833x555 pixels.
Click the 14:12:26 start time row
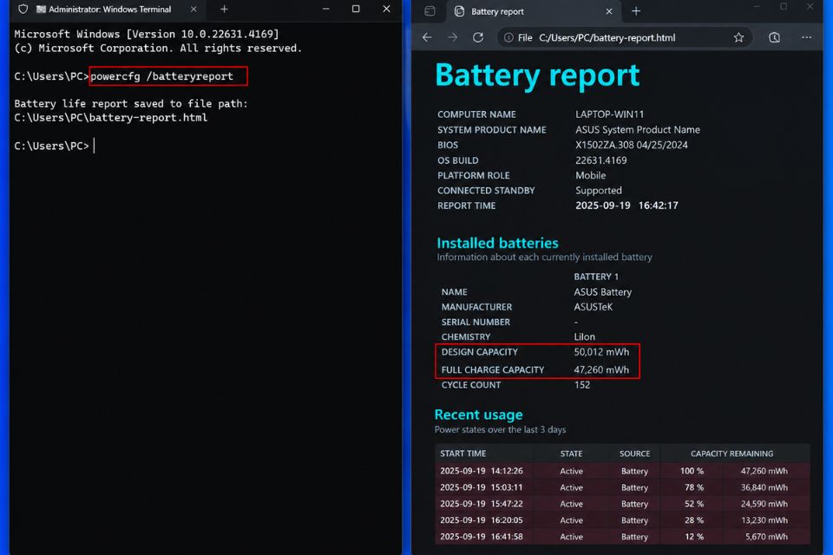[x=481, y=471]
